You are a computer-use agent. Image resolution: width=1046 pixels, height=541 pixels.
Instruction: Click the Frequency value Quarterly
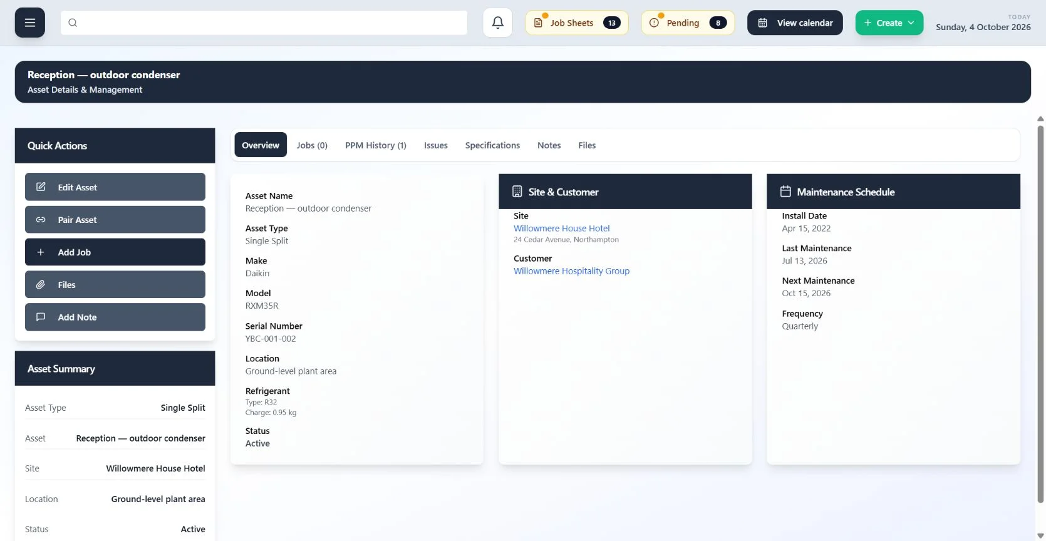[x=800, y=326]
